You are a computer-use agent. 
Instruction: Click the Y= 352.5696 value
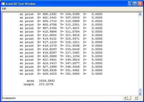(72, 74)
